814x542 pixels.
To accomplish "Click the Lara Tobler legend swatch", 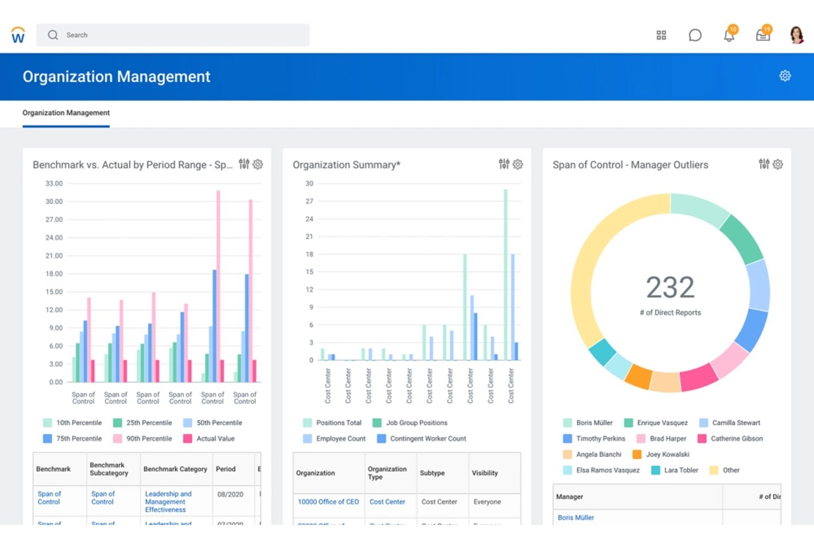I will tap(656, 471).
